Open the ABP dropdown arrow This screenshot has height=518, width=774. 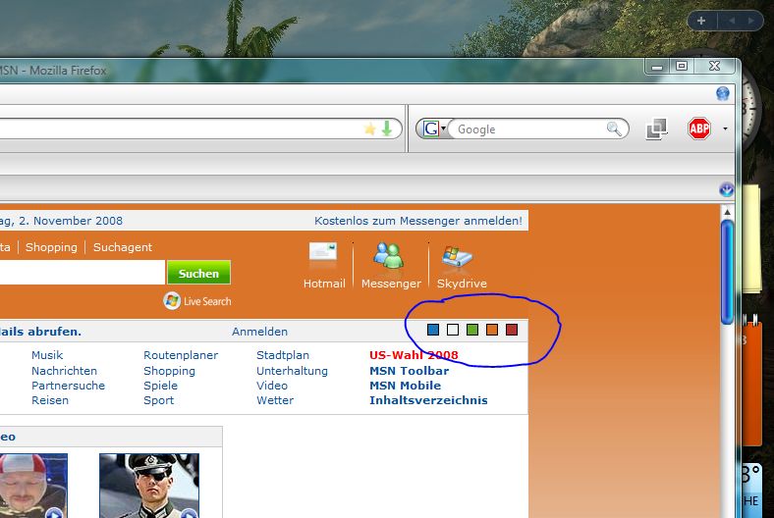coord(725,129)
